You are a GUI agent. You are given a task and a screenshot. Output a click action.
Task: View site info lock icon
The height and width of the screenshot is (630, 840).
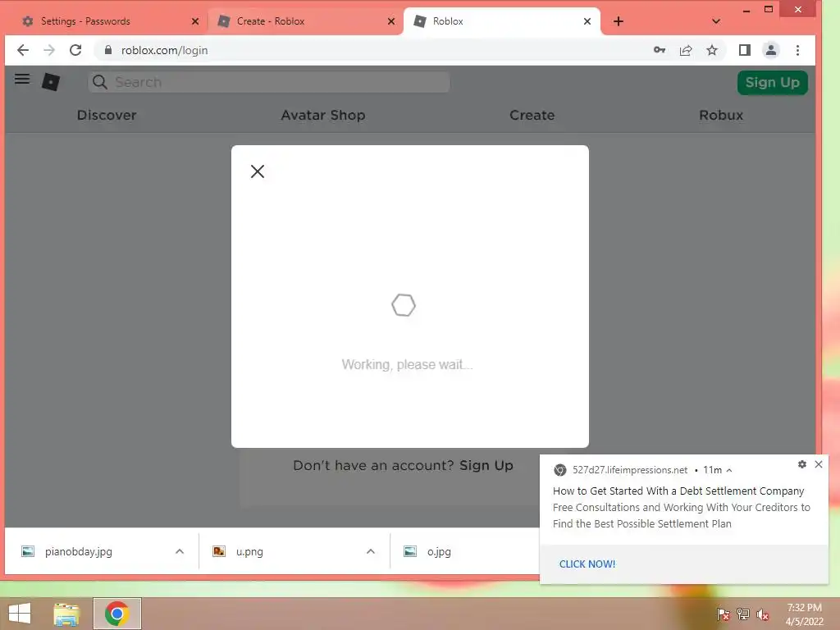pyautogui.click(x=108, y=50)
